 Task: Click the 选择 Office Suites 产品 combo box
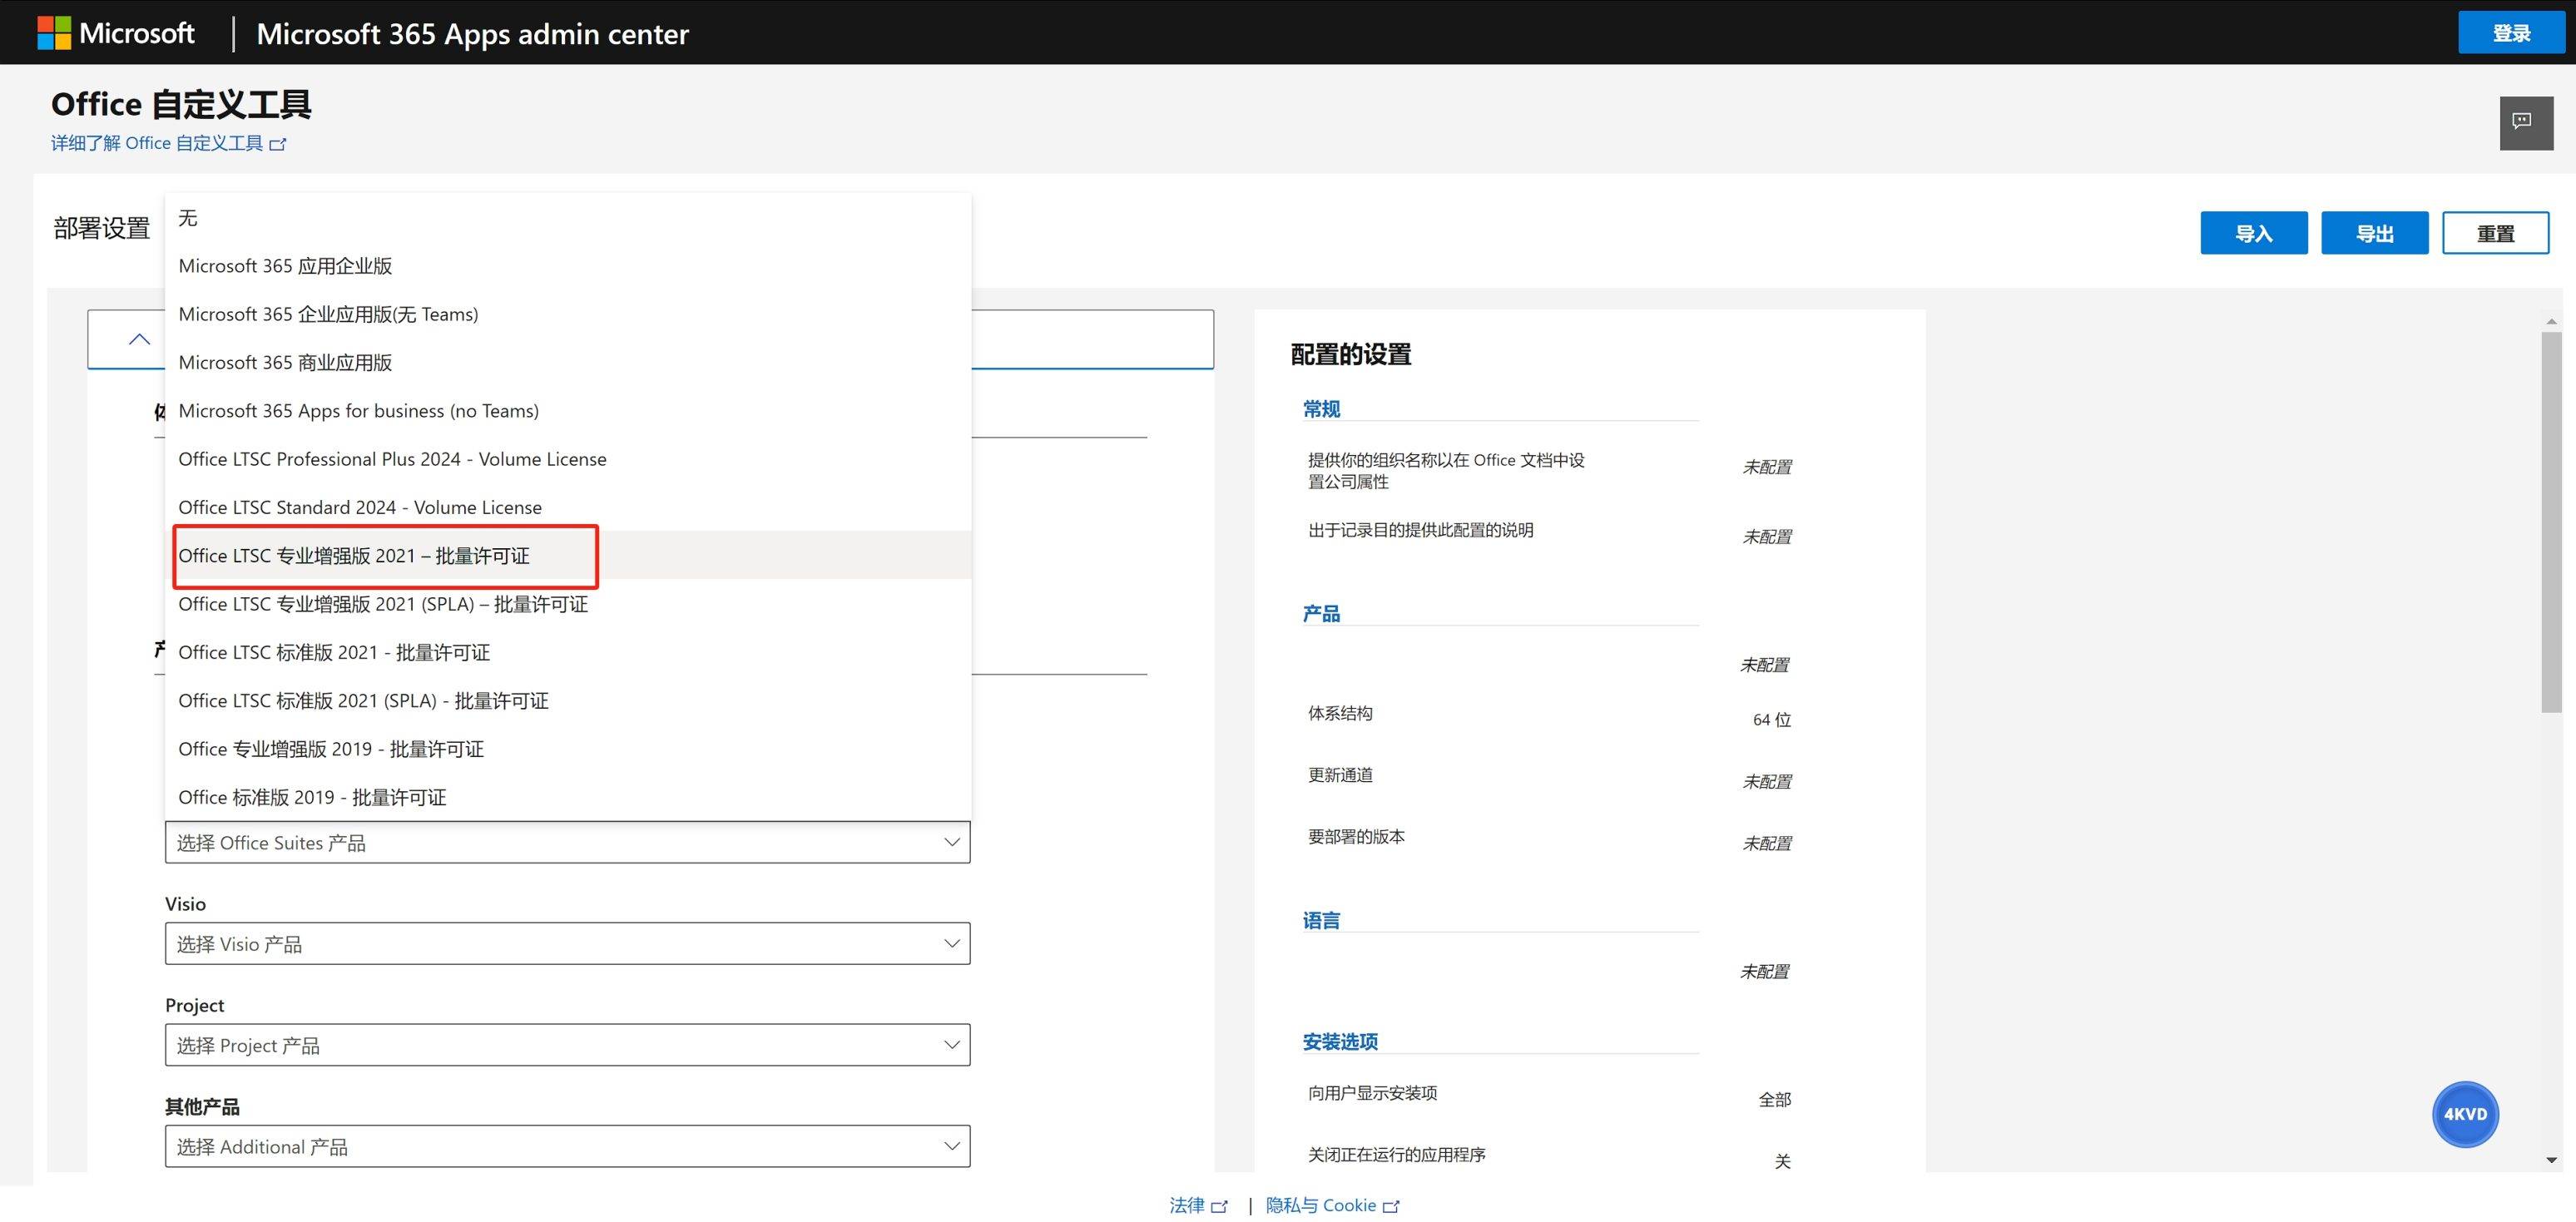pyautogui.click(x=567, y=843)
